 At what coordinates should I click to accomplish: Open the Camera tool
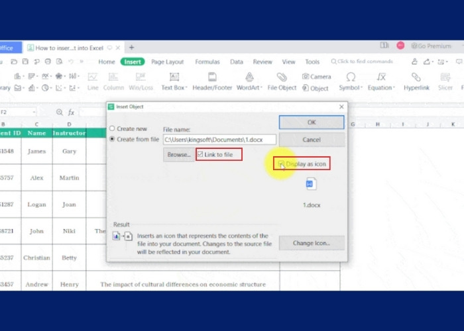(x=316, y=77)
